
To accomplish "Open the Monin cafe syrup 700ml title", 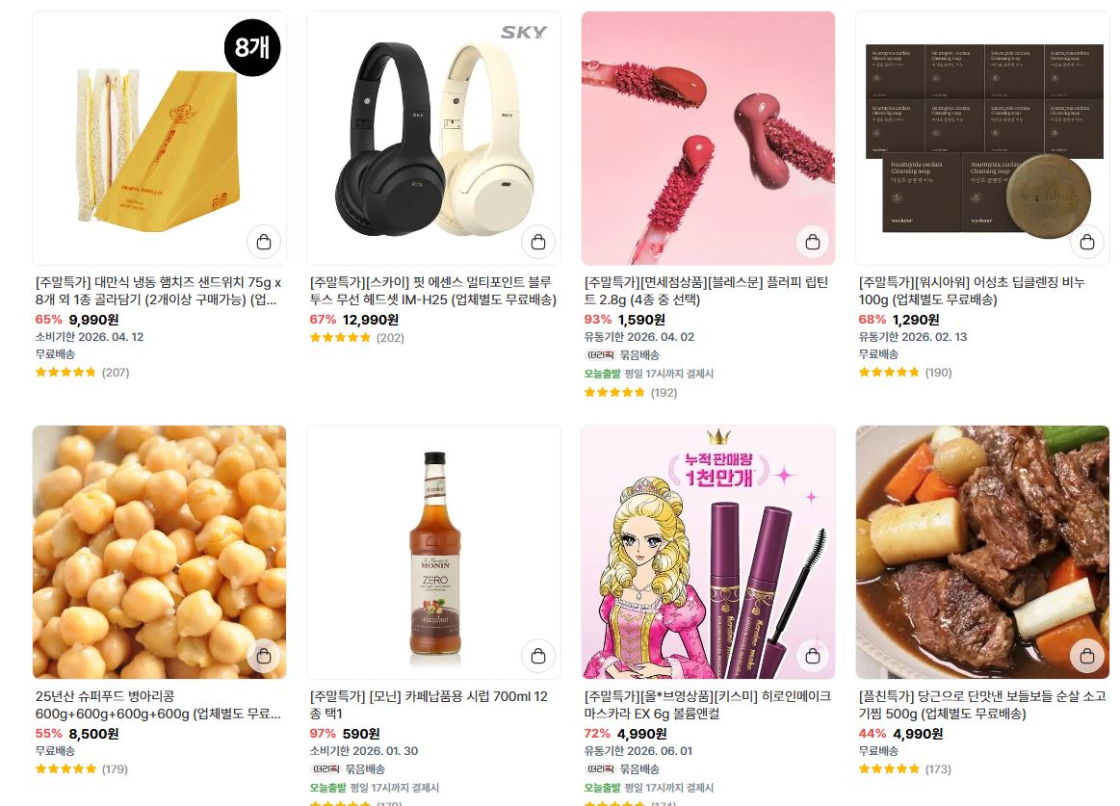I will (429, 705).
